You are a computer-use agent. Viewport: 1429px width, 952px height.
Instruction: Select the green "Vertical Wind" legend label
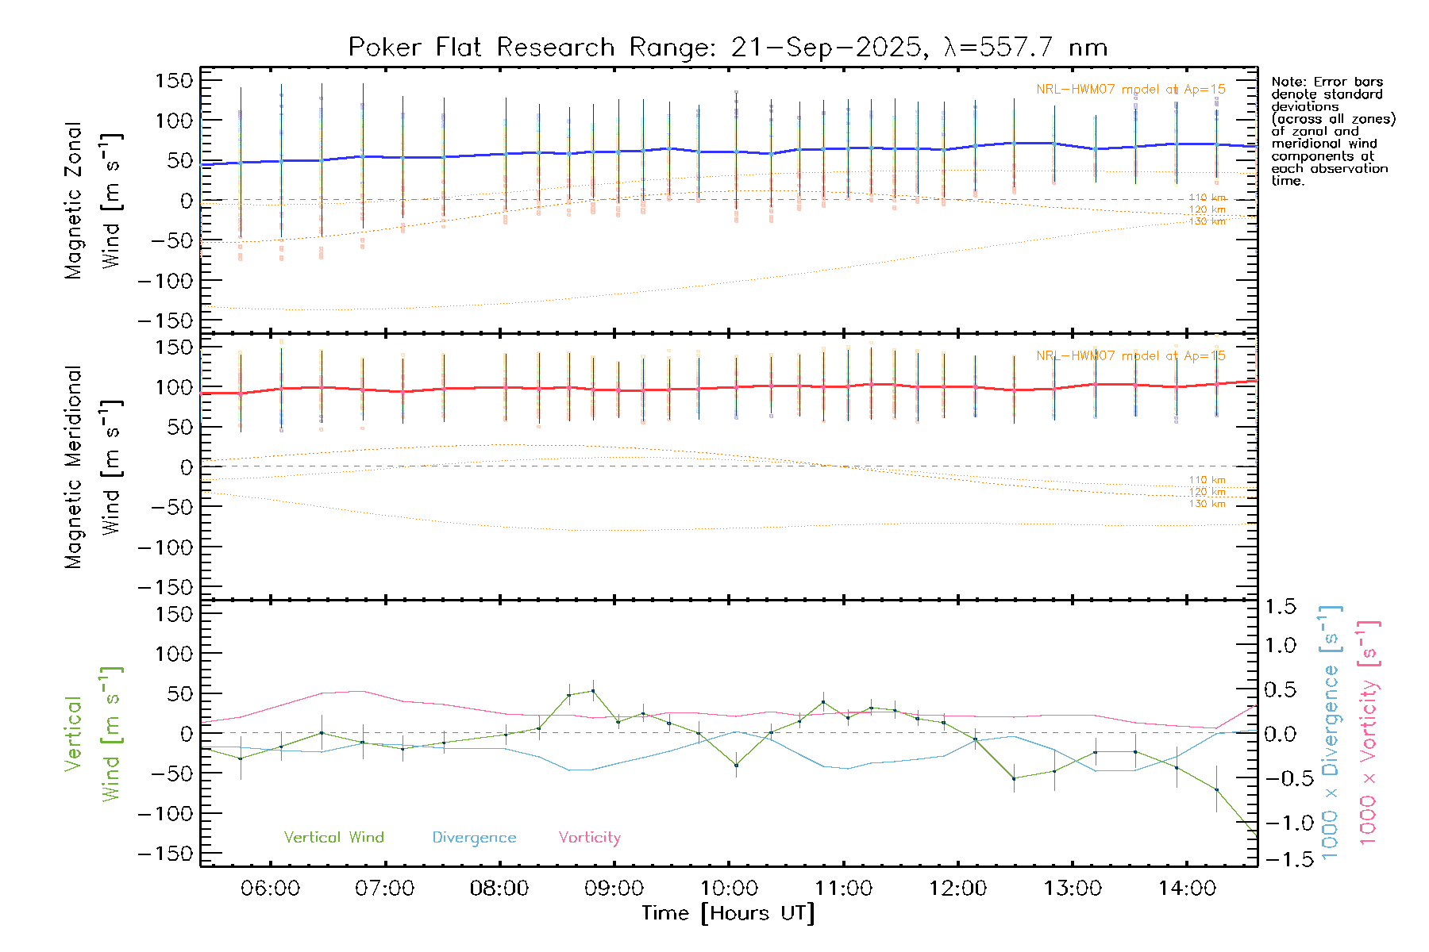[x=333, y=837]
